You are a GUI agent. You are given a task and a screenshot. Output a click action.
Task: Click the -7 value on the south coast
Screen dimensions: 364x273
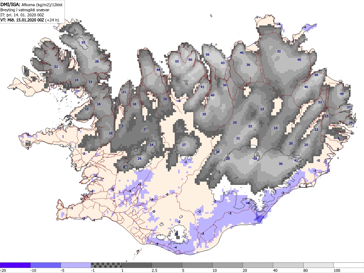click(x=257, y=218)
